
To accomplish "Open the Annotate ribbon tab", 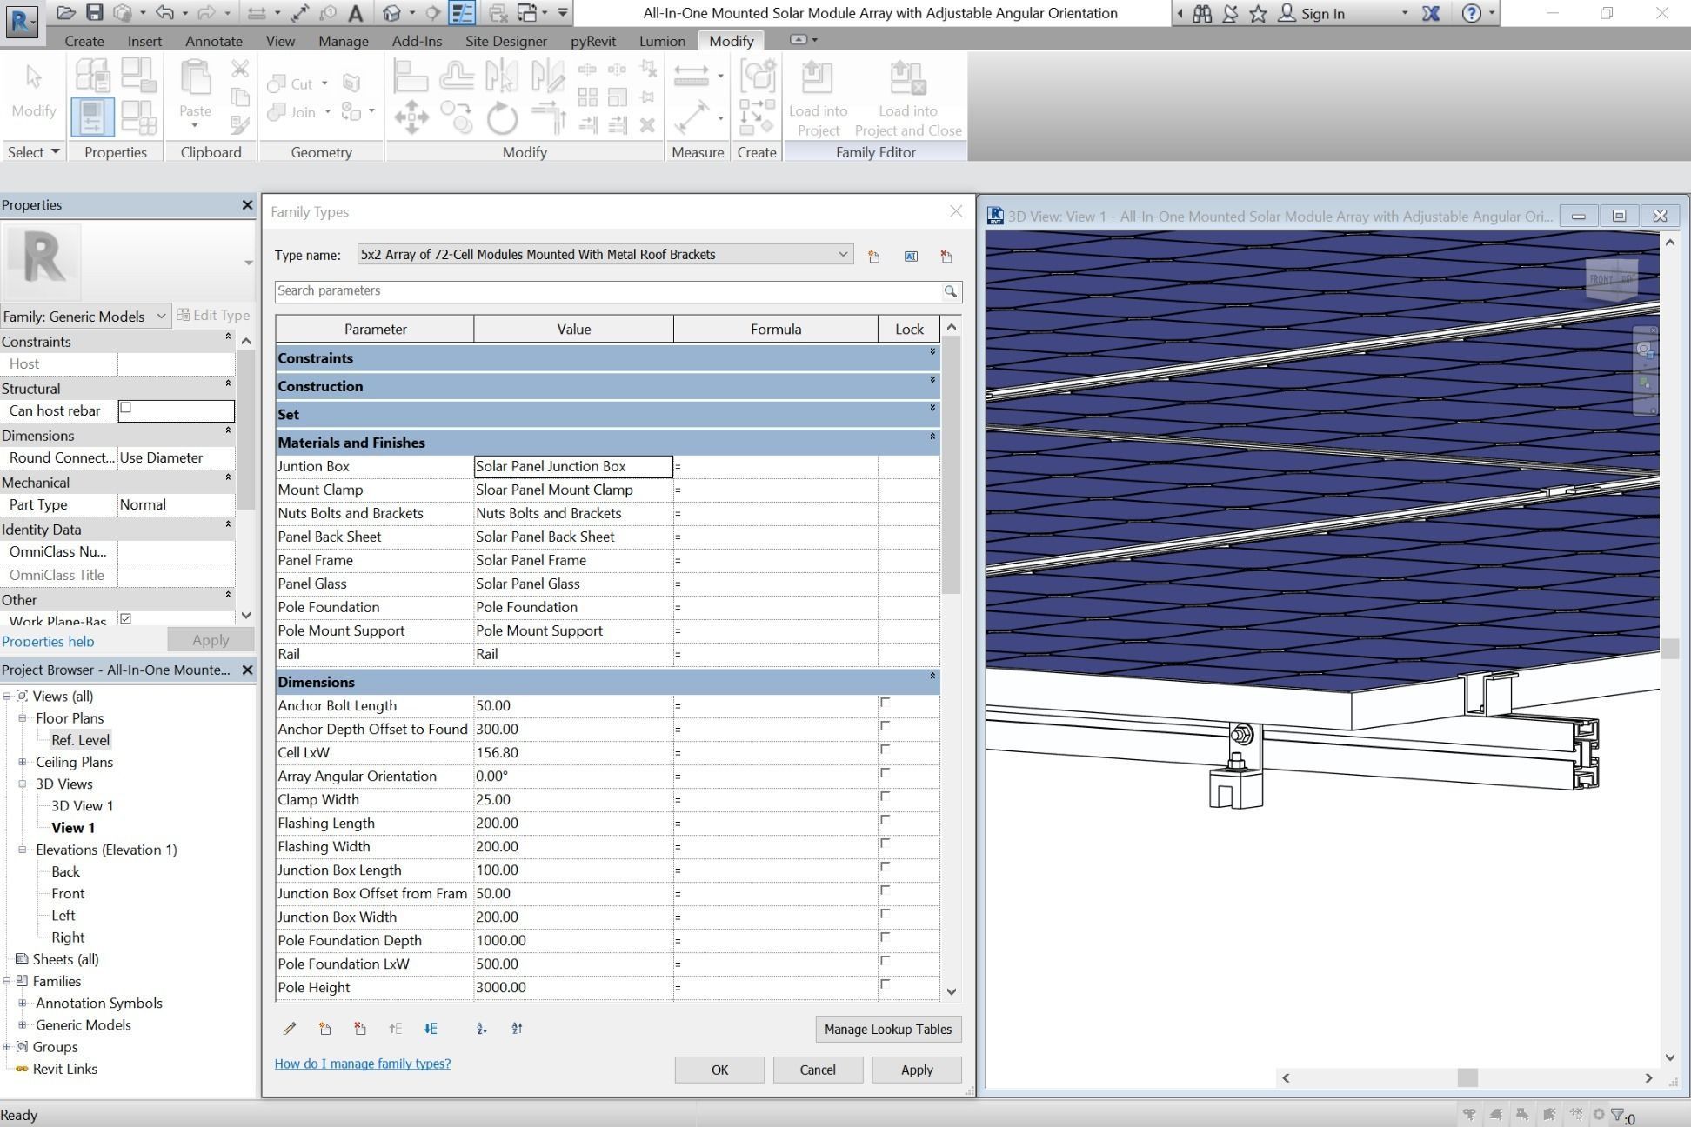I will [213, 41].
